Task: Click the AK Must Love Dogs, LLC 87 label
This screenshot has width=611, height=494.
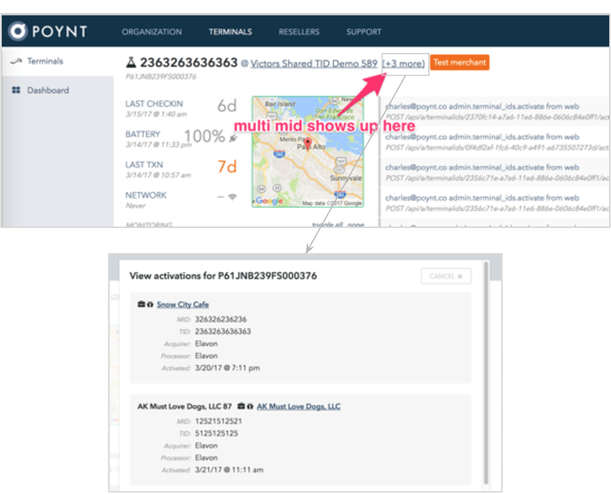Action: click(x=185, y=407)
